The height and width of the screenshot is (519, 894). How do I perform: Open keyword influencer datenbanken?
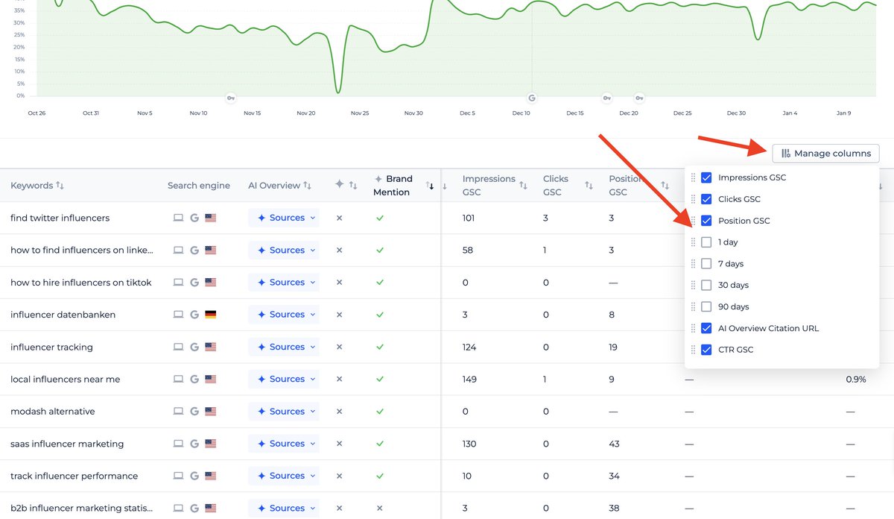point(63,315)
